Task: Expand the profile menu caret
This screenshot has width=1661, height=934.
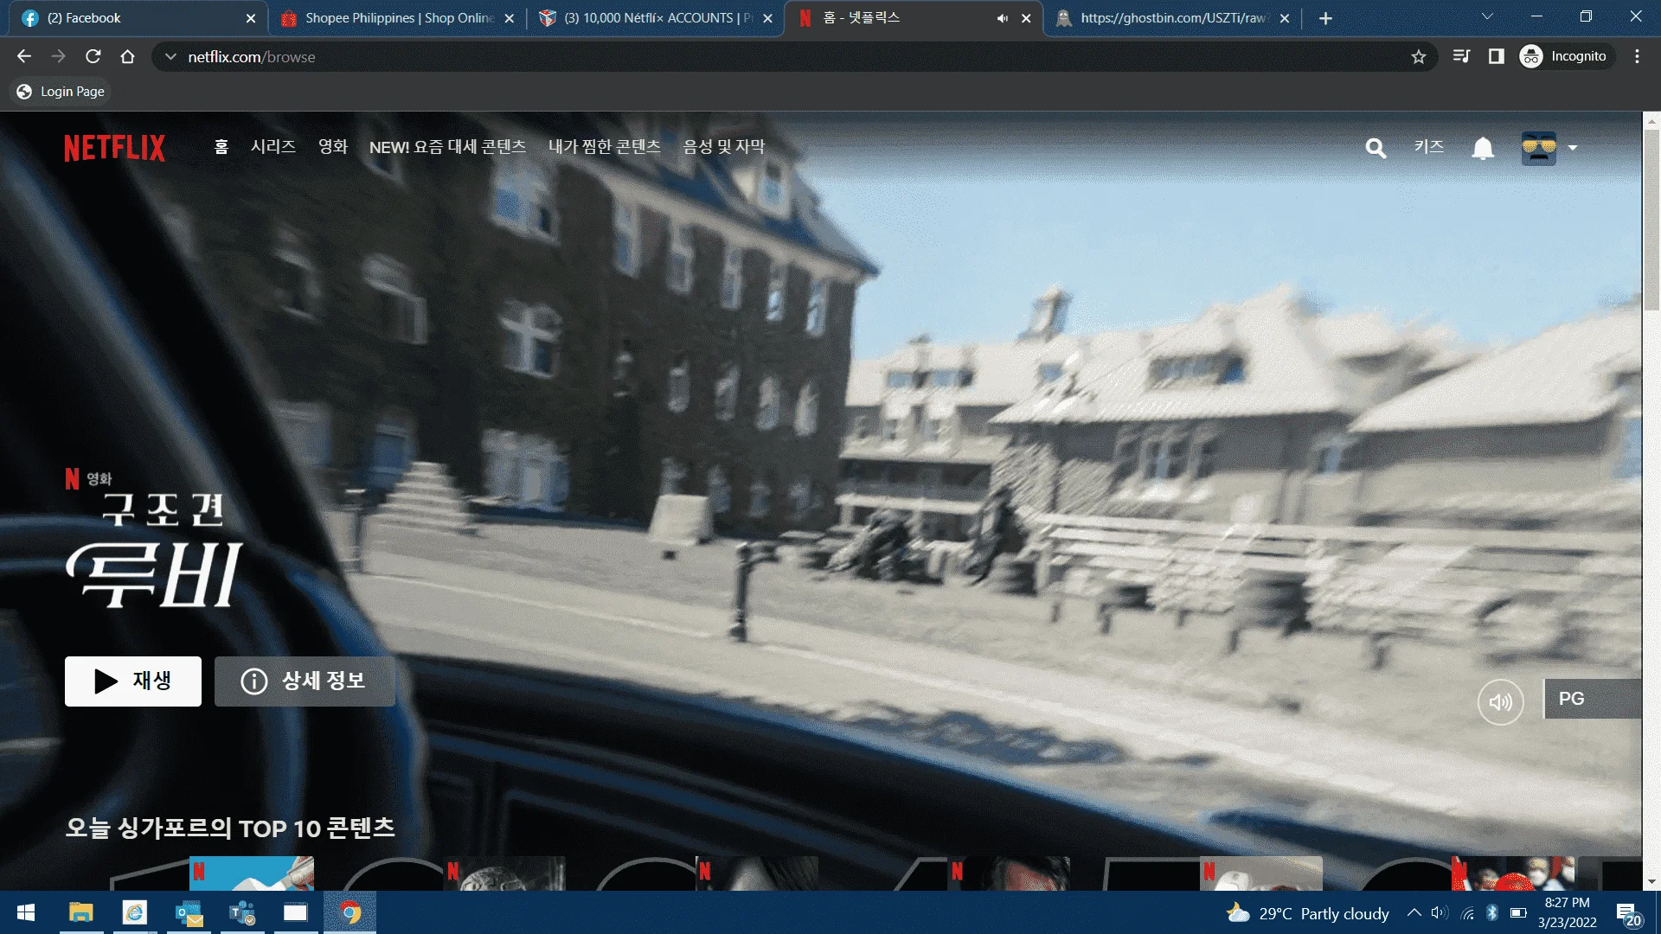Action: click(1573, 148)
